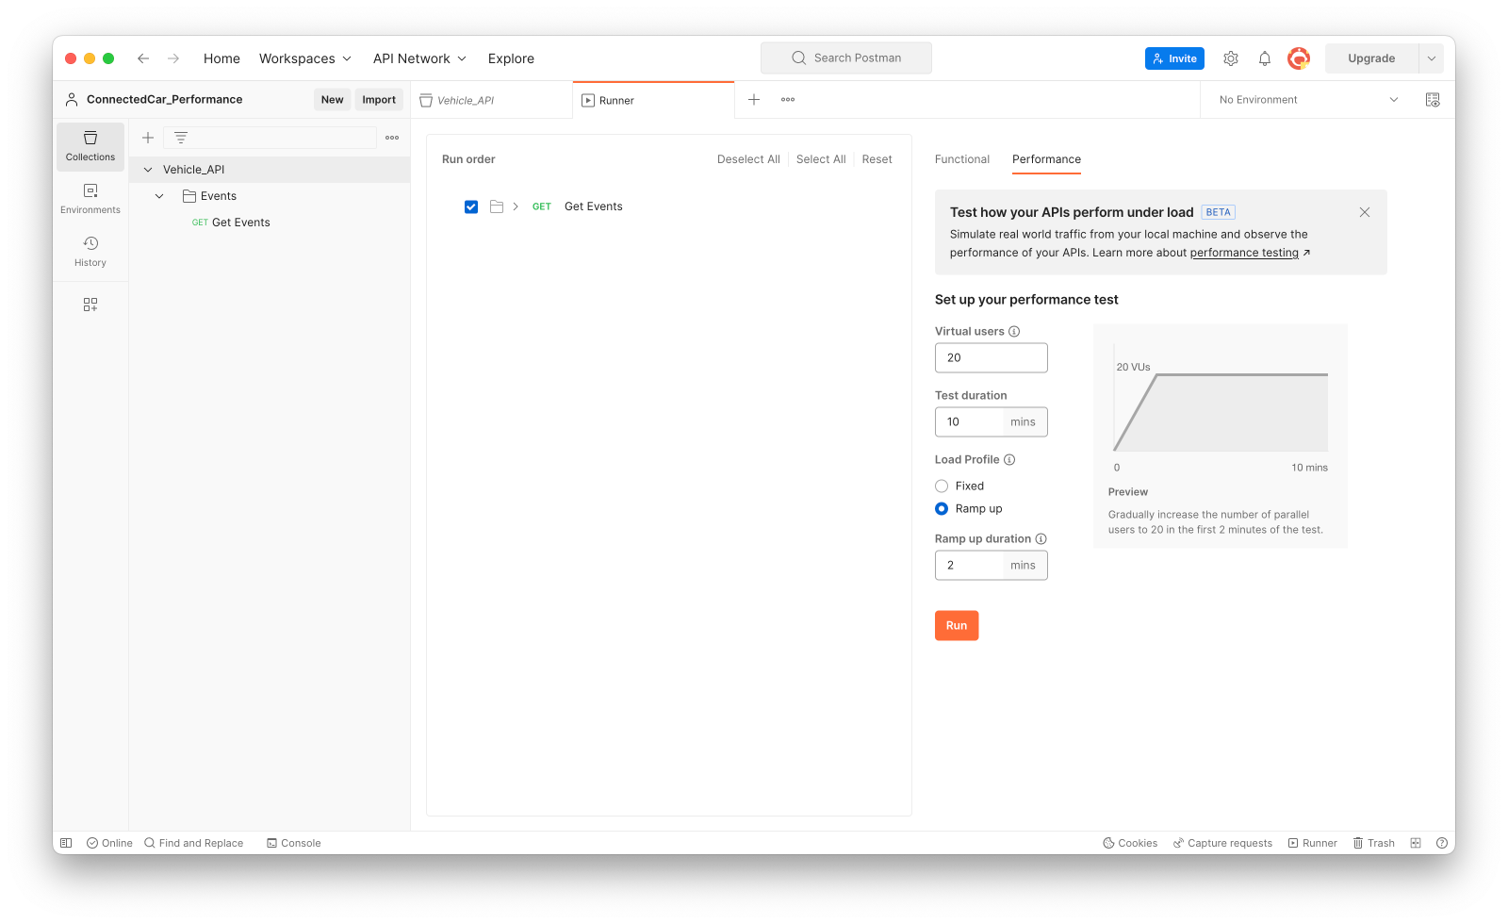
Task: Open the Collections sidebar panel
Action: pos(90,146)
